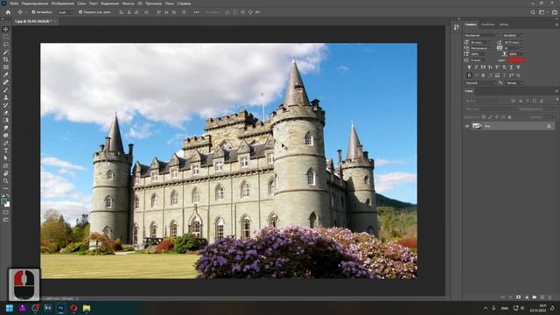Click the delete layer trash icon
Viewport: 560px width, 315px height.
549,297
